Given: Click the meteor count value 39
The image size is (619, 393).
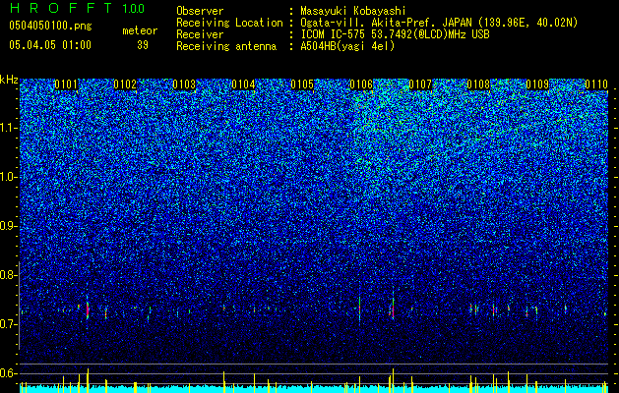Looking at the screenshot, I should point(143,45).
